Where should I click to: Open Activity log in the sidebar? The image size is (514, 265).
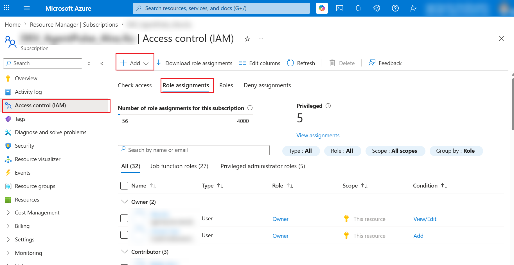[x=28, y=92]
